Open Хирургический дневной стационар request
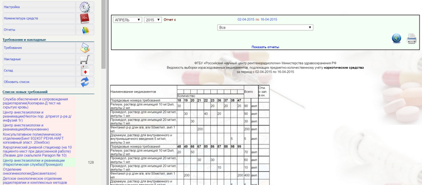The height and width of the screenshot is (185, 422). [39, 152]
